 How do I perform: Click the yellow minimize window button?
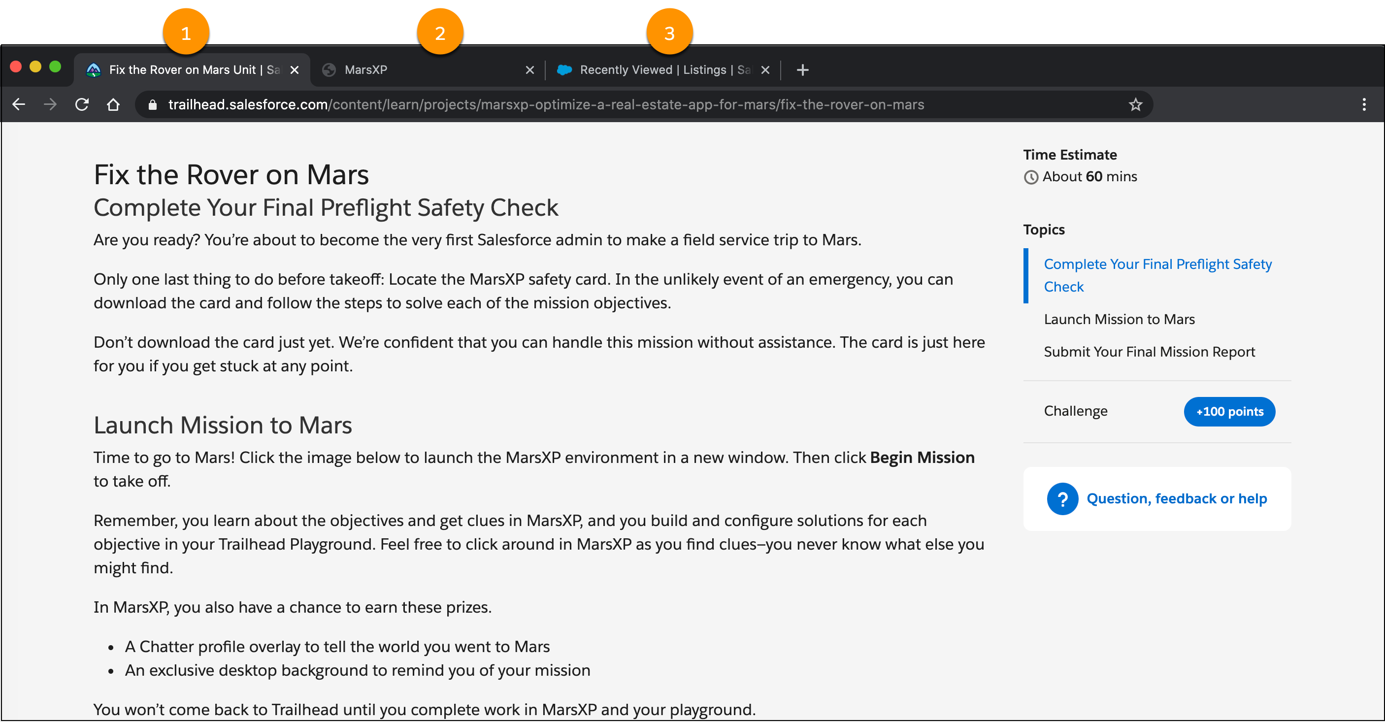[35, 66]
